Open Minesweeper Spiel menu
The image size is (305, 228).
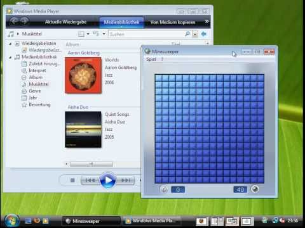pyautogui.click(x=151, y=60)
